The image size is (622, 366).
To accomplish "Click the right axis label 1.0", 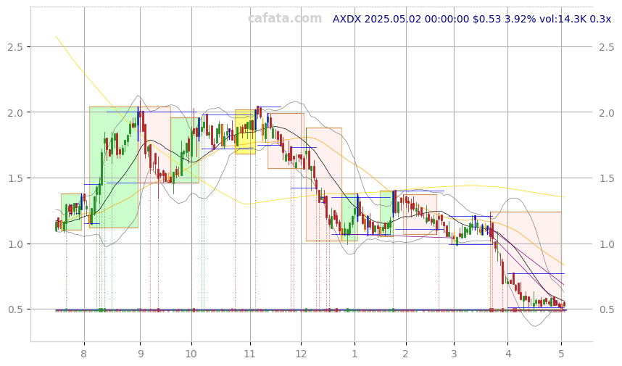I will pyautogui.click(x=607, y=244).
